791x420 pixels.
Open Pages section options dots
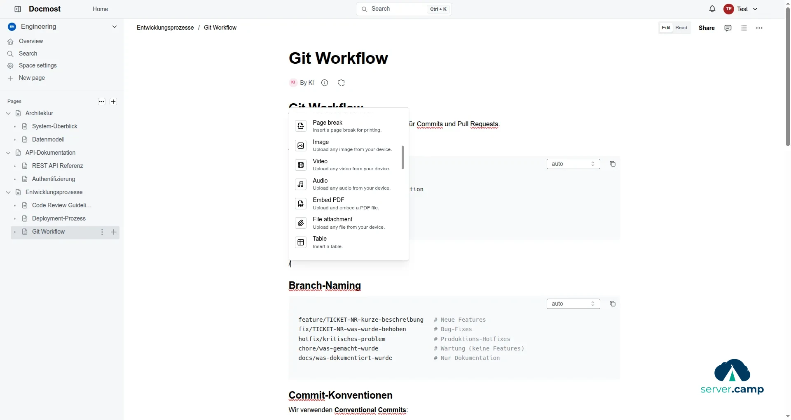pyautogui.click(x=102, y=102)
